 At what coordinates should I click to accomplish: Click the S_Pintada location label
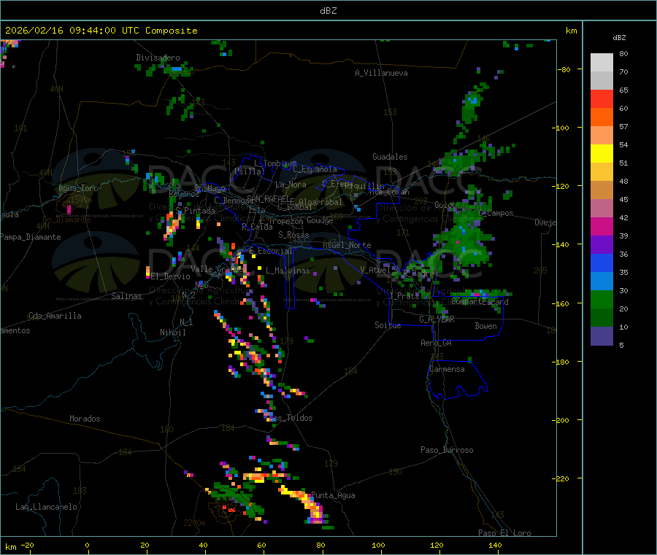pos(195,211)
